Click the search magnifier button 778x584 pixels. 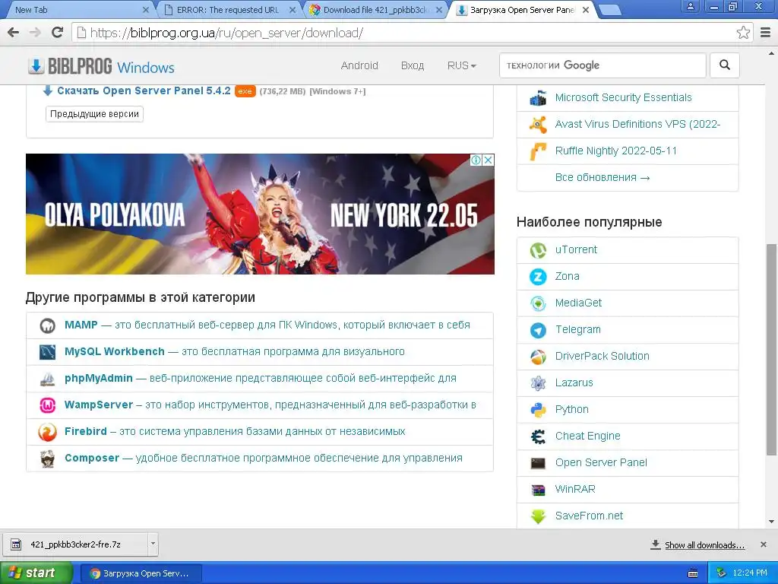724,65
